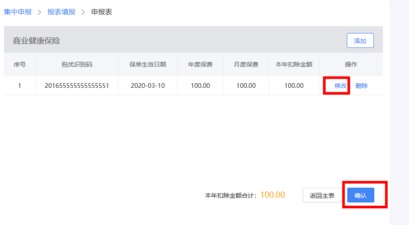The height and width of the screenshot is (225, 409).
Task: Click the 年度保费 column header
Action: [200, 65]
